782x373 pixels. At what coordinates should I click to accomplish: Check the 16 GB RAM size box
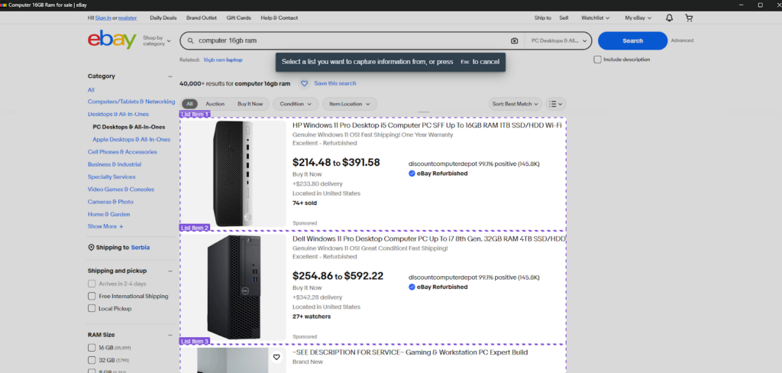(92, 348)
